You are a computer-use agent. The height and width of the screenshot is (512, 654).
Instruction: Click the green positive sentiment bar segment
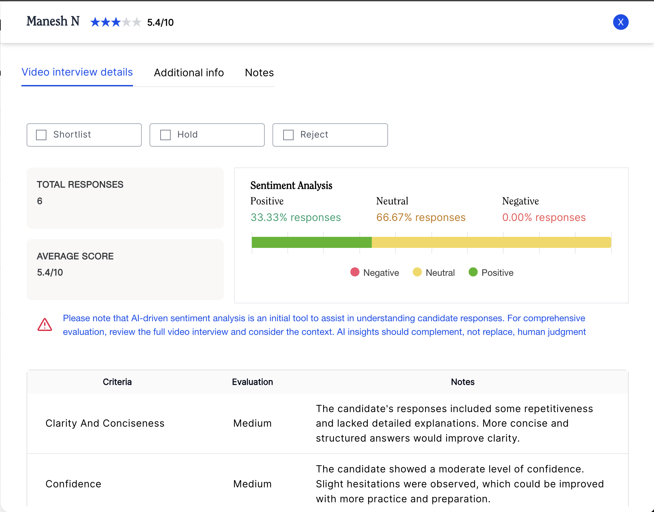point(311,242)
